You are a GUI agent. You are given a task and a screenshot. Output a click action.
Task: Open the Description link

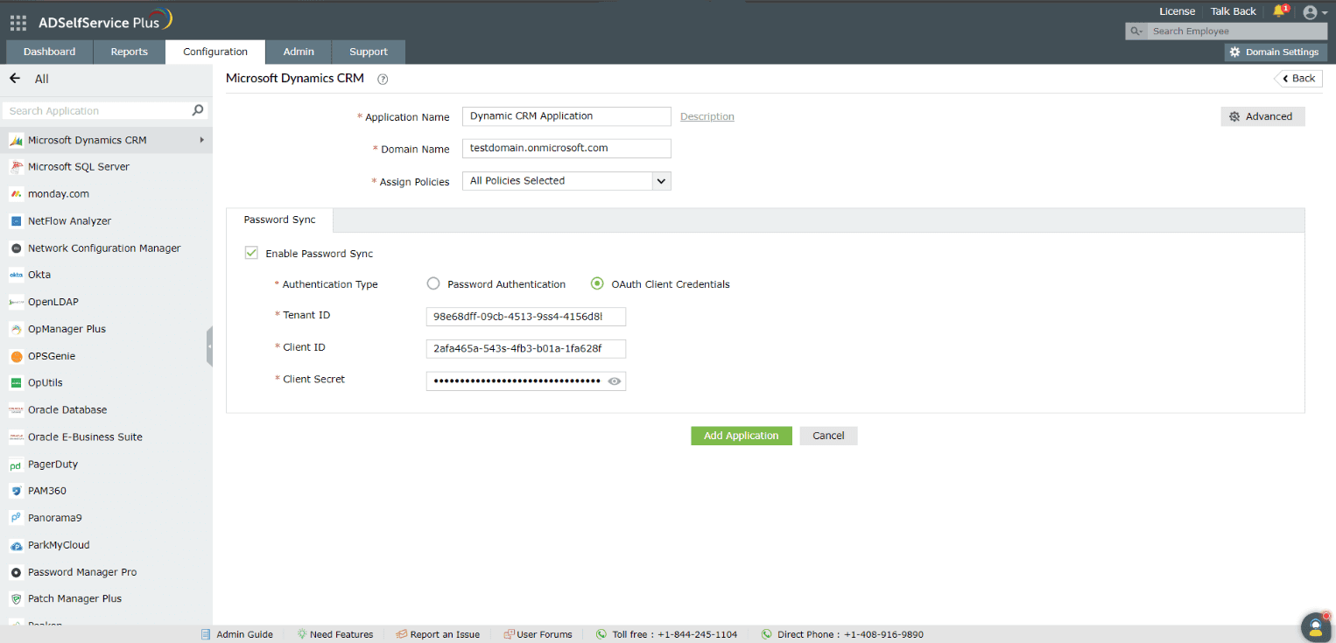pyautogui.click(x=707, y=115)
